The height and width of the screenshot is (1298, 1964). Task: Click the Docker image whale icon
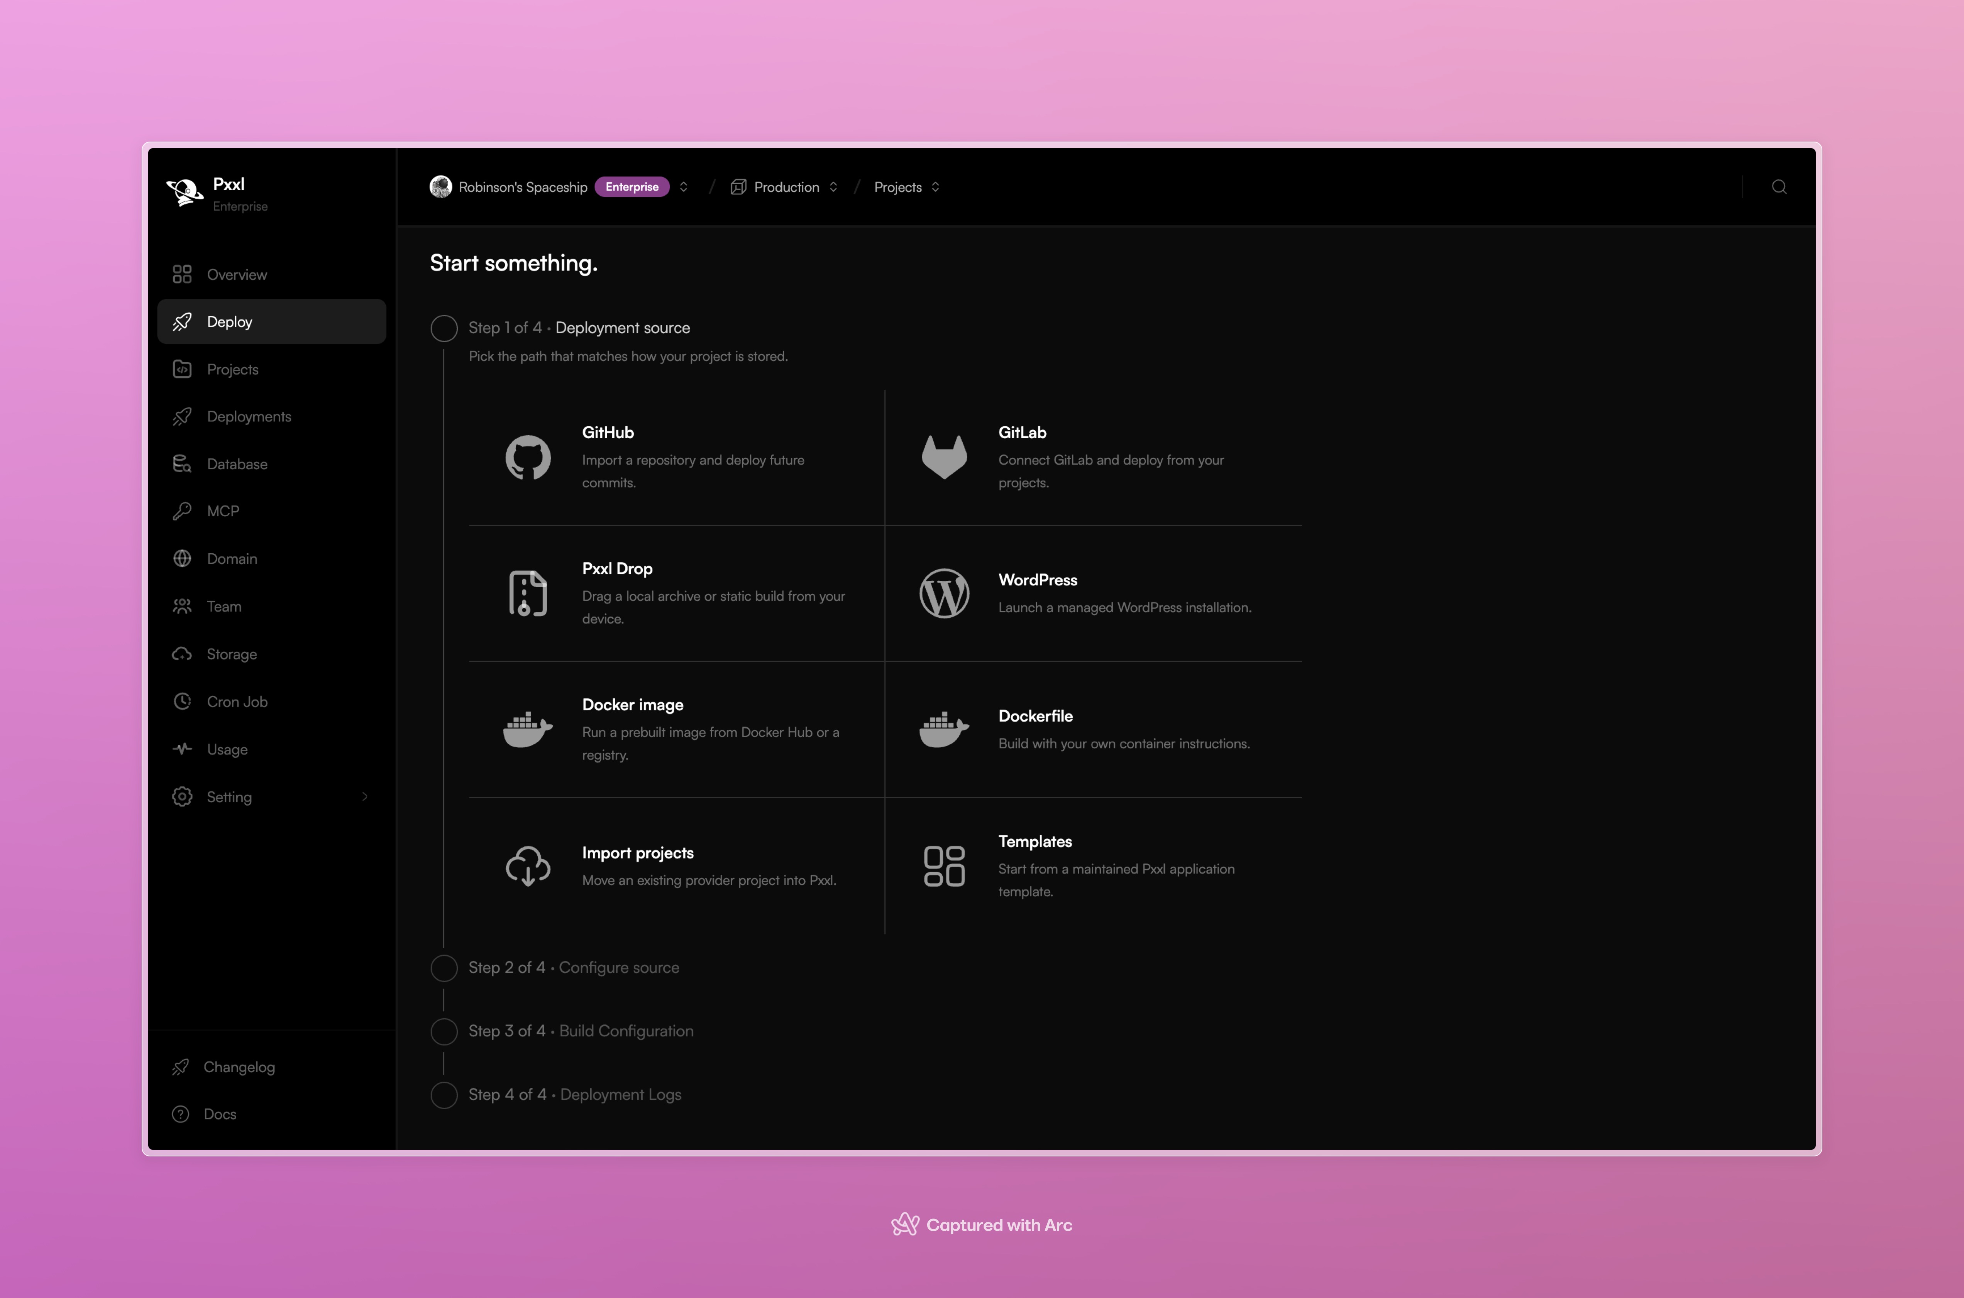click(x=528, y=729)
